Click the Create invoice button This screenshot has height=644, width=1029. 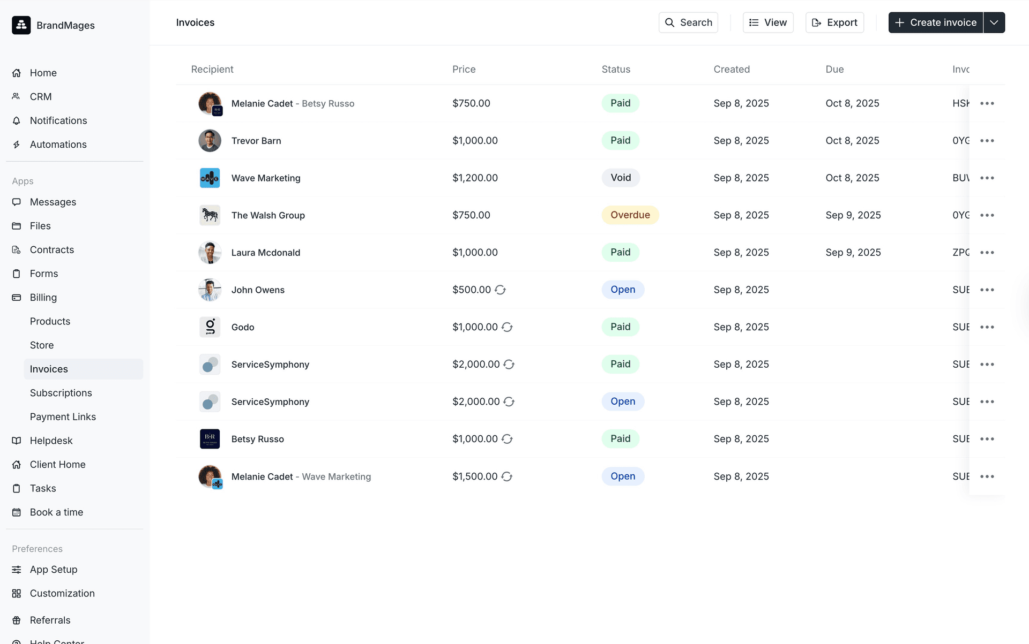(x=936, y=22)
